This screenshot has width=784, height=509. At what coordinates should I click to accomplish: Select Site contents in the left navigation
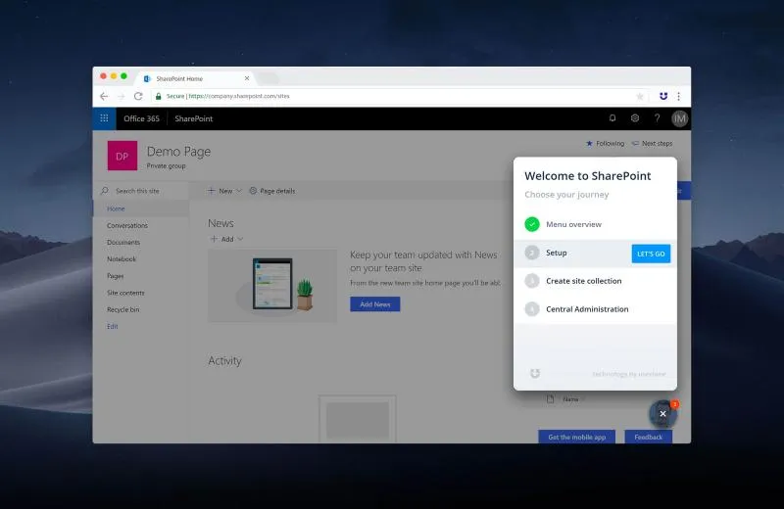tap(125, 293)
